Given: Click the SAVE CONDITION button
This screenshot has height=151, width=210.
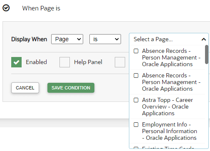Looking at the screenshot, I should click(71, 88).
